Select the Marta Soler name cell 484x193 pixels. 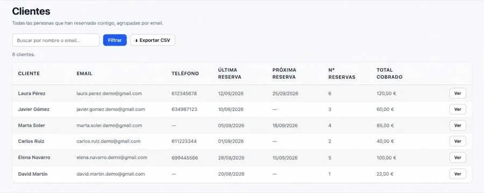click(32, 125)
